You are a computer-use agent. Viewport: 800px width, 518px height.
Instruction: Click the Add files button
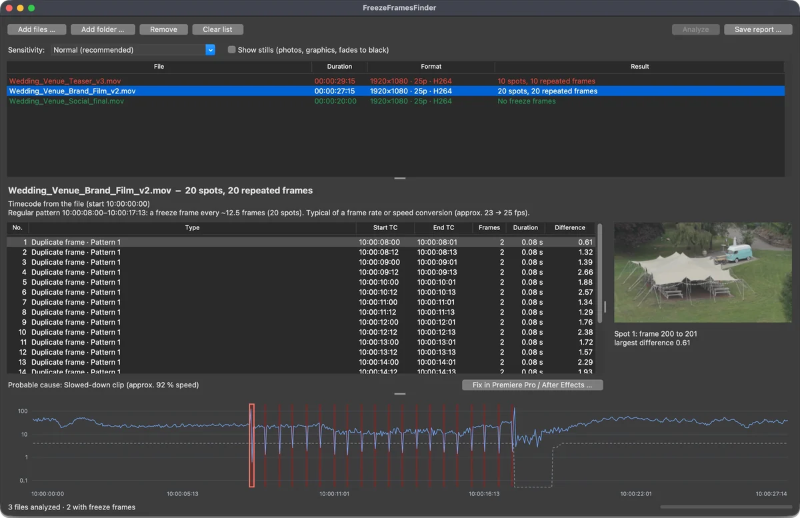pos(36,29)
